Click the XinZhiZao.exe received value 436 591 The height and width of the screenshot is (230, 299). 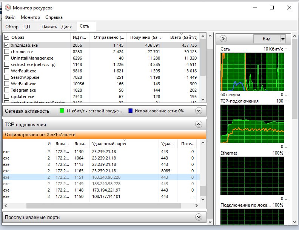coord(153,45)
